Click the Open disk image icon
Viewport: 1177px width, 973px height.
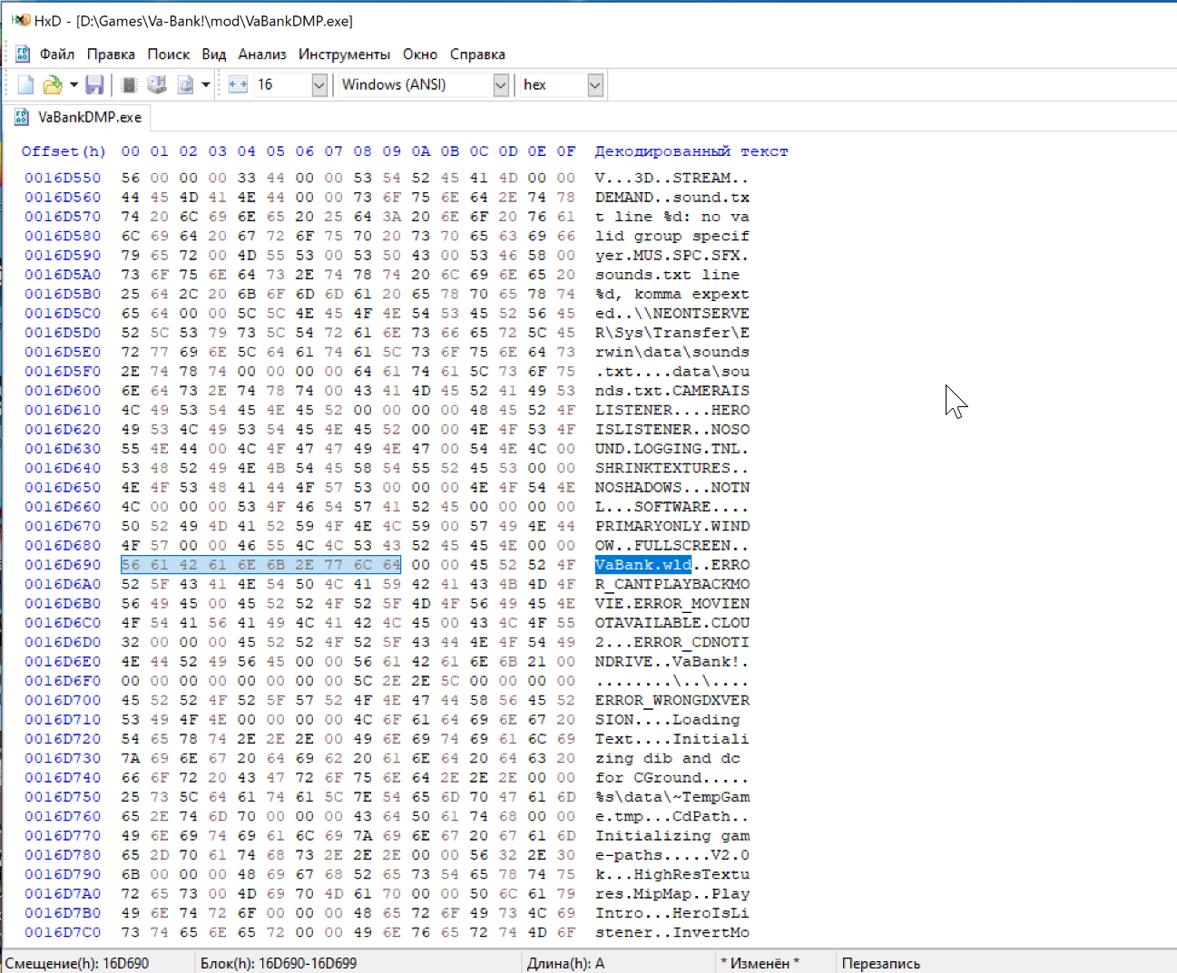(185, 85)
